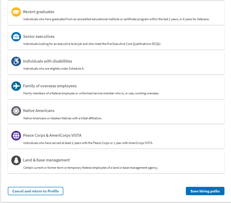Click the Senior executives briefcase icon
This screenshot has height=203, width=231.
coord(16,37)
